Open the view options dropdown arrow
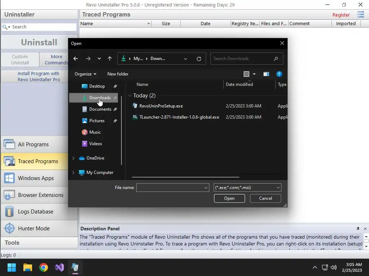Image resolution: width=369 pixels, height=276 pixels. (x=254, y=74)
